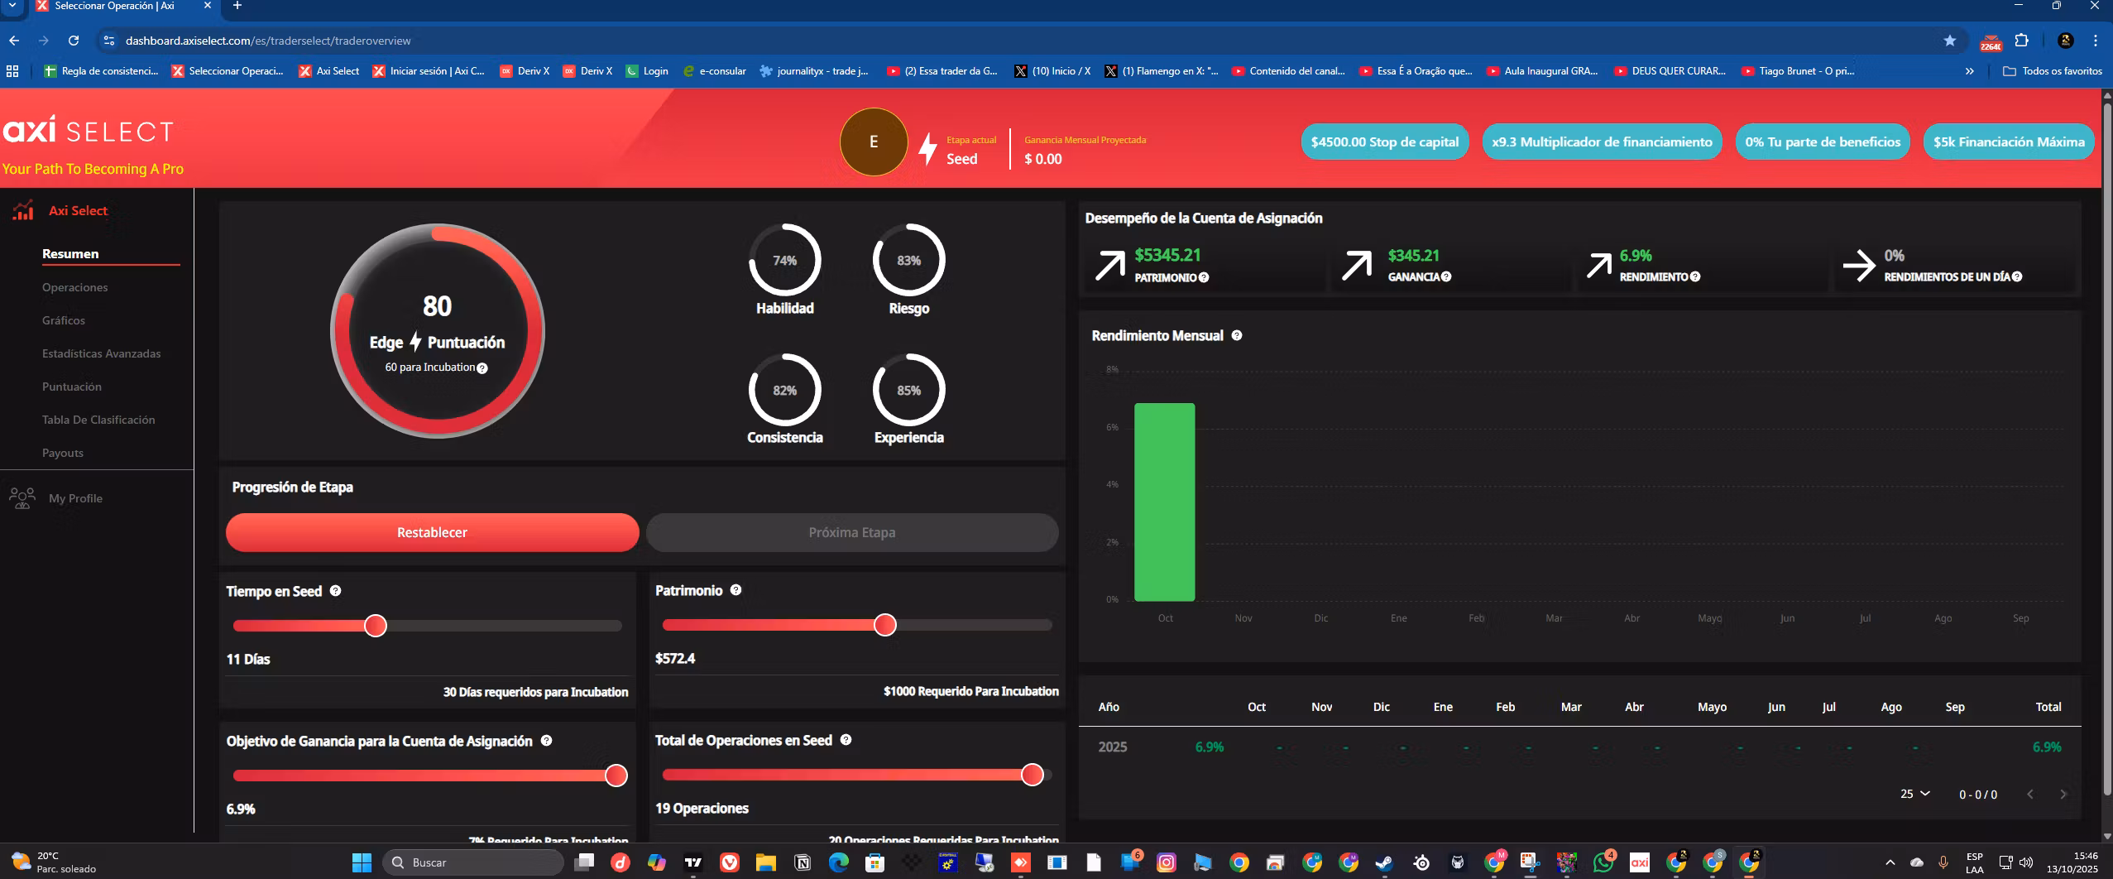Click help icon beside Rendimiento Mensual title
The height and width of the screenshot is (879, 2113).
coord(1237,335)
